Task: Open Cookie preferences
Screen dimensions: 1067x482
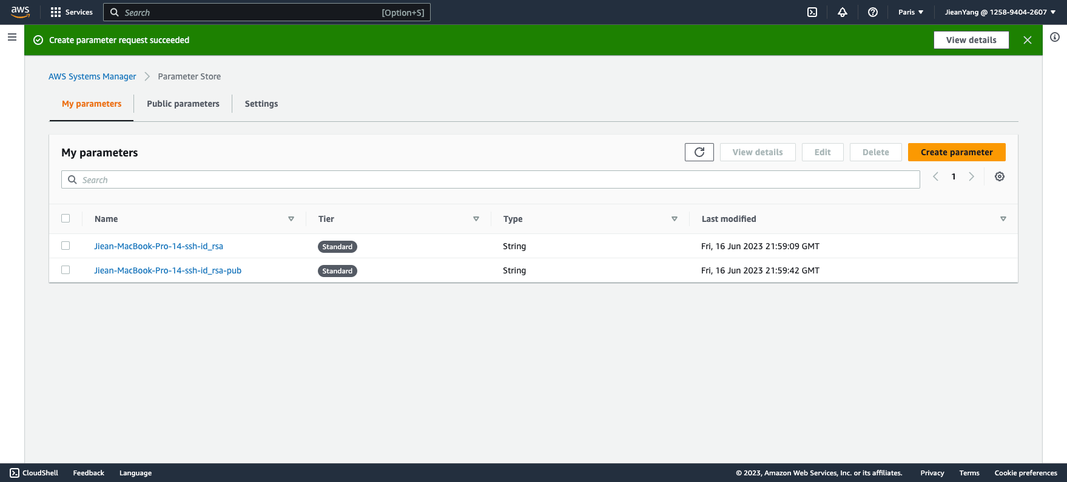Action: click(x=1026, y=473)
